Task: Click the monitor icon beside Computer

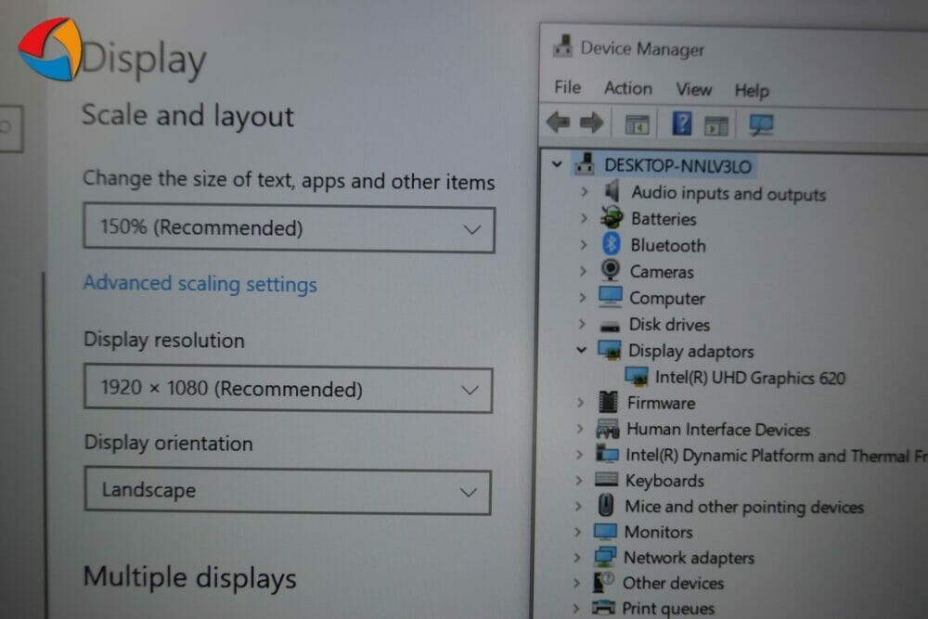Action: point(611,296)
